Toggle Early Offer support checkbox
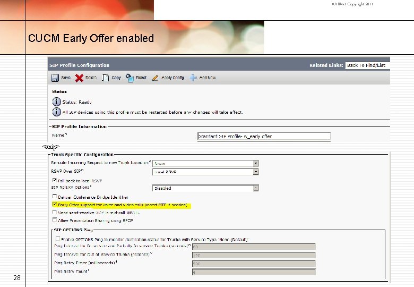The height and width of the screenshot is (287, 414). (x=55, y=204)
